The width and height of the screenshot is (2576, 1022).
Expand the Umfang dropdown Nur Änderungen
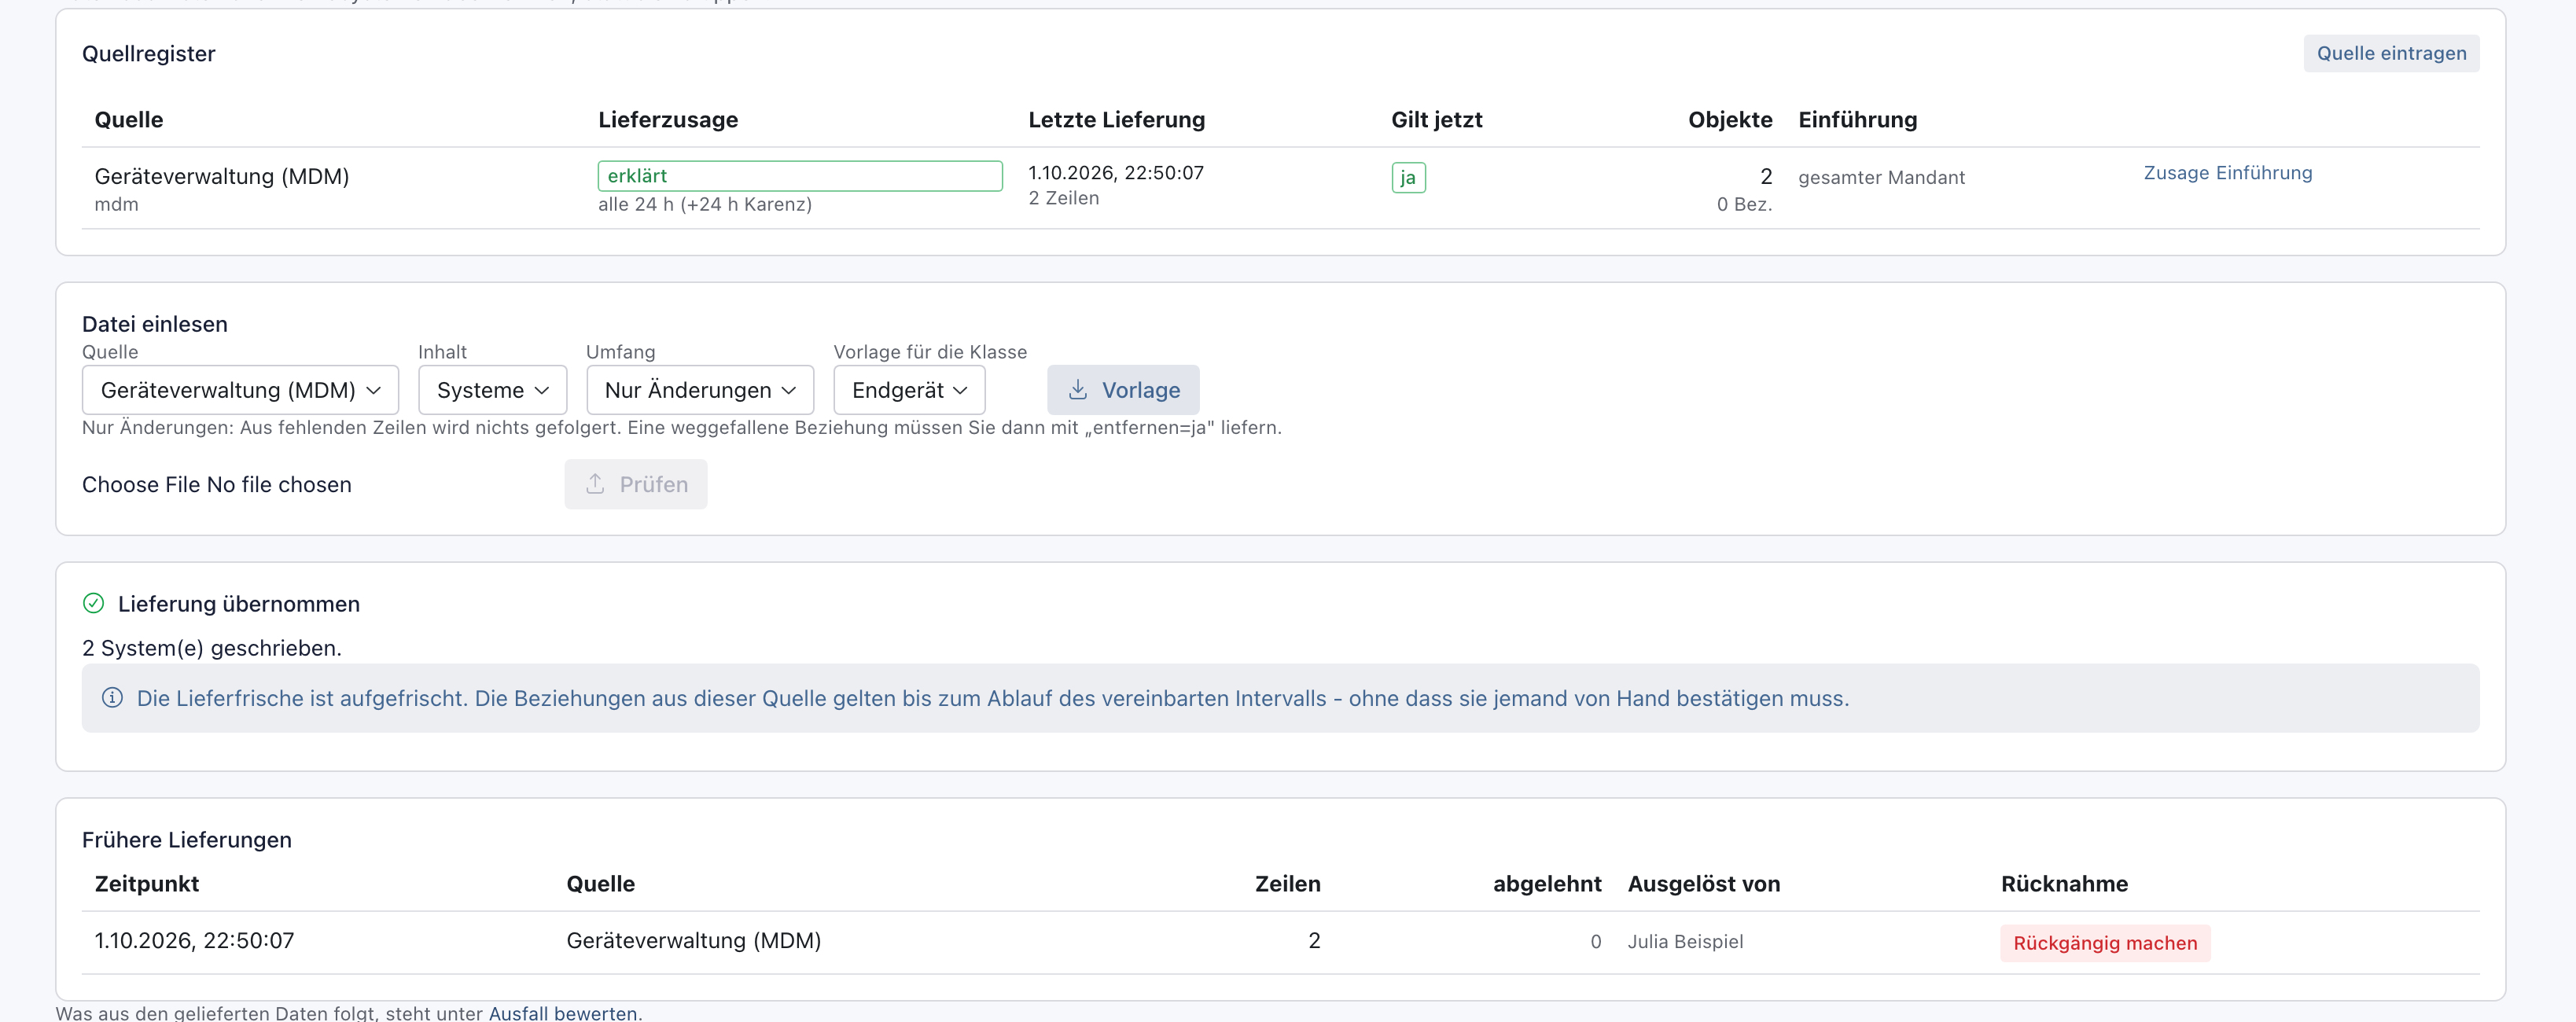tap(700, 390)
